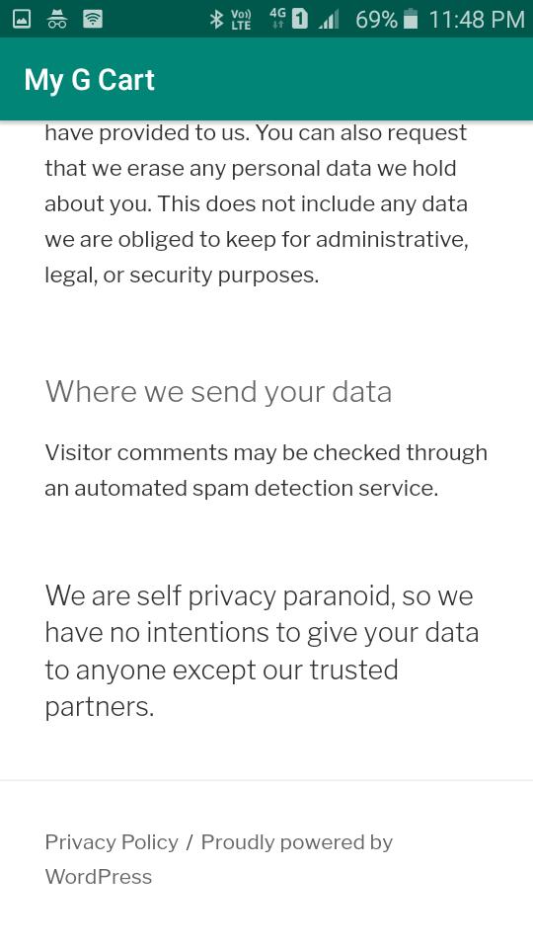The width and height of the screenshot is (533, 948).
Task: Tap the My G Cart title
Action: pyautogui.click(x=90, y=80)
